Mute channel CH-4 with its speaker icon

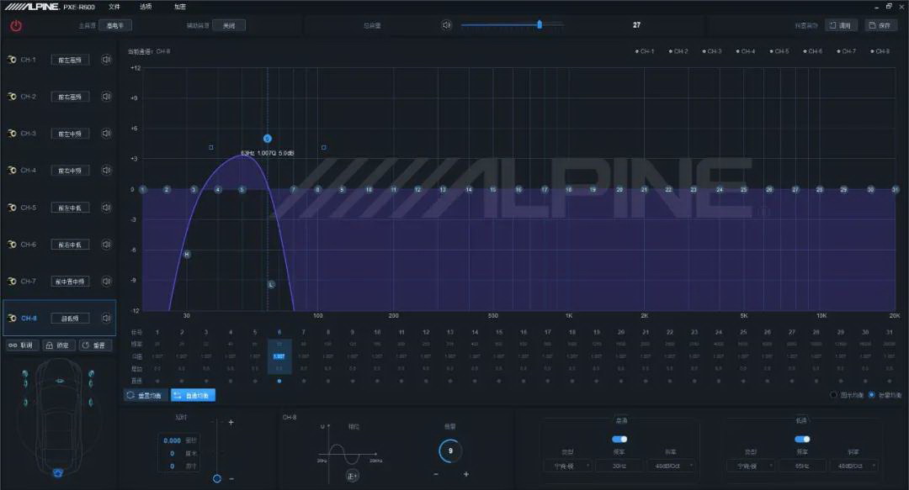pyautogui.click(x=106, y=171)
